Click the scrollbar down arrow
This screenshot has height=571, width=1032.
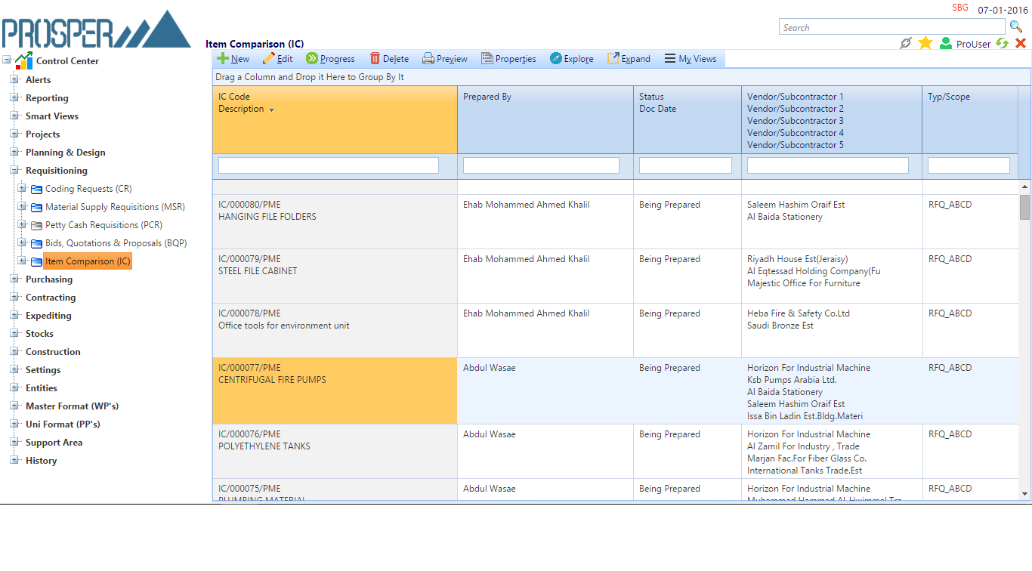tap(1024, 494)
